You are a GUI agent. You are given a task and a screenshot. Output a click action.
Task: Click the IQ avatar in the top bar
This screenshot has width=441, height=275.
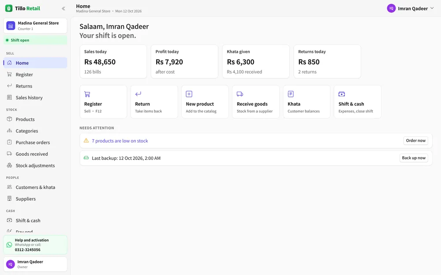[x=391, y=8]
